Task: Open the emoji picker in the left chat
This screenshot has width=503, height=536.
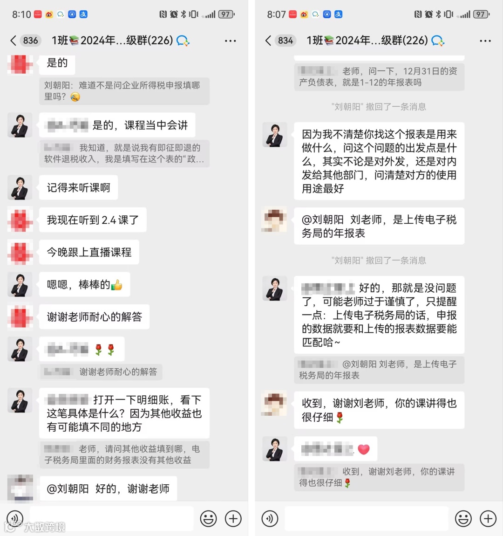Action: (x=208, y=519)
